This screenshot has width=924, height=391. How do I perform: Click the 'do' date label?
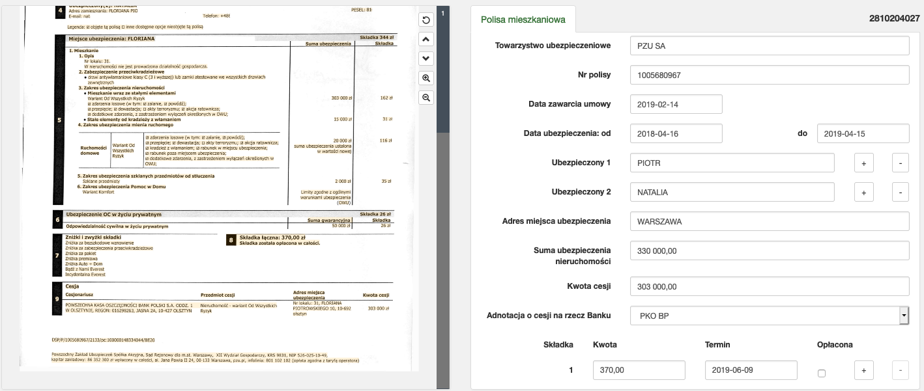pyautogui.click(x=802, y=133)
